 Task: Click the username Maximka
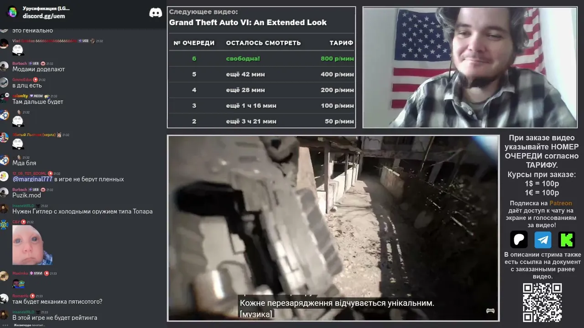[20, 273]
